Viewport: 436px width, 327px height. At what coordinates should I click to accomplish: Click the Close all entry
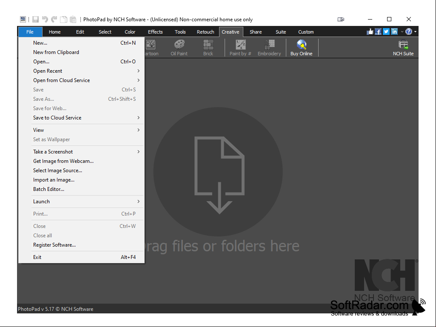(x=82, y=236)
